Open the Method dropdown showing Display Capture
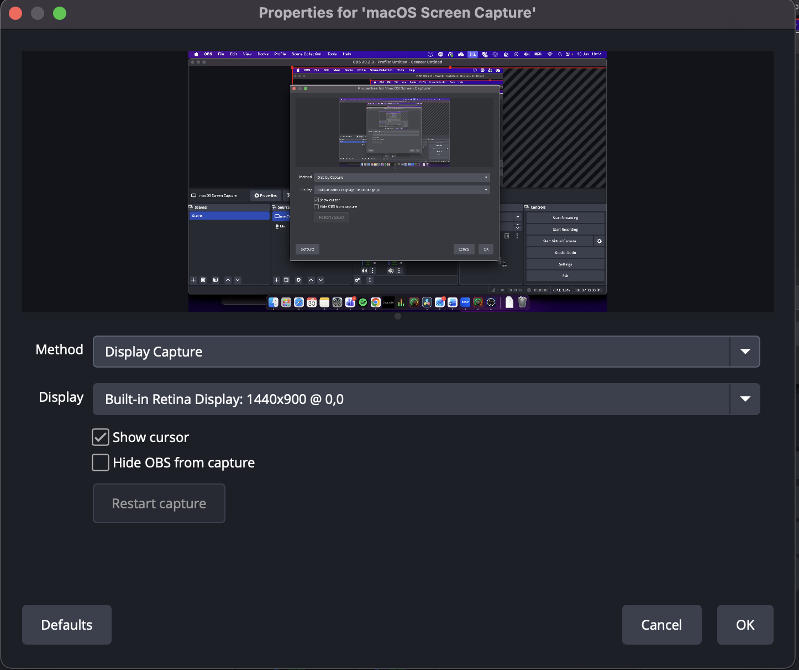This screenshot has height=670, width=799. click(x=426, y=352)
